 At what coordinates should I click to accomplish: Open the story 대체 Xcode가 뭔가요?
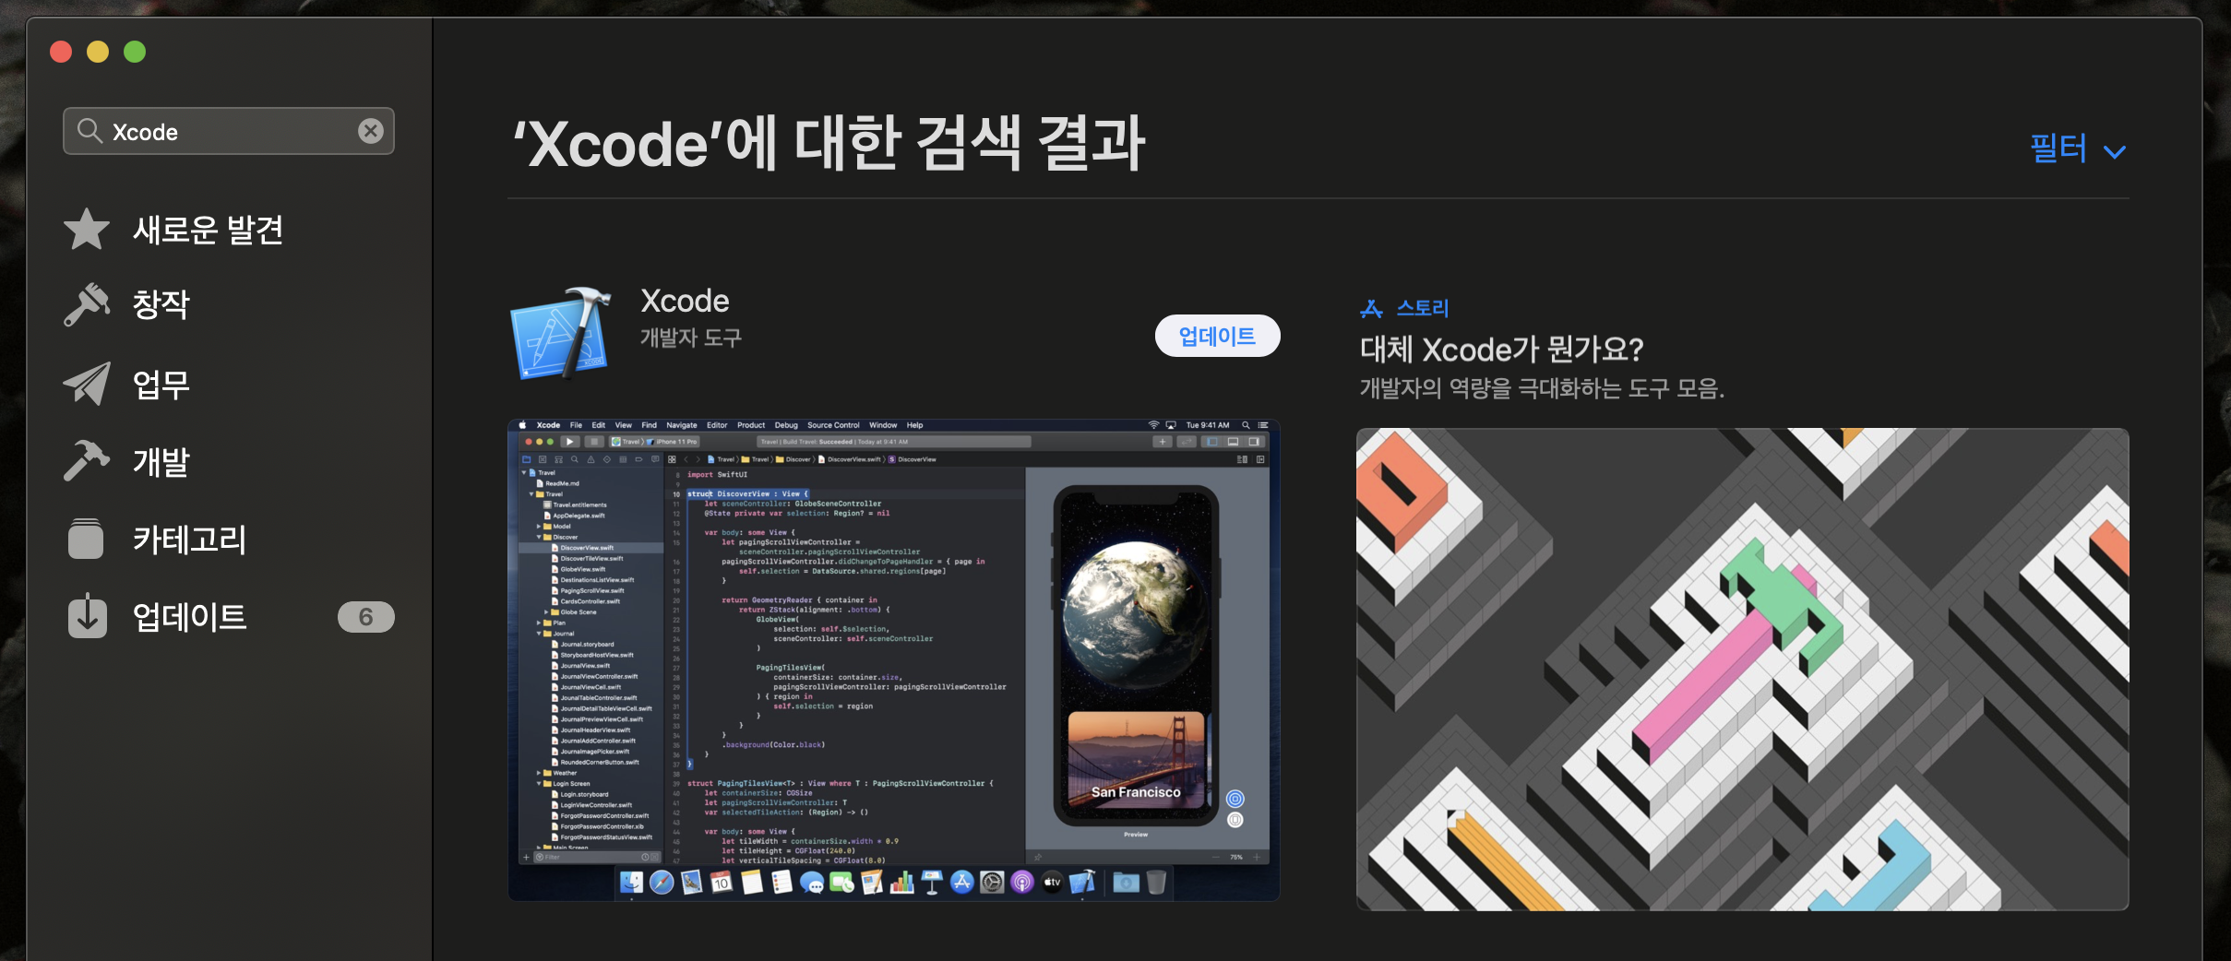tap(1501, 350)
